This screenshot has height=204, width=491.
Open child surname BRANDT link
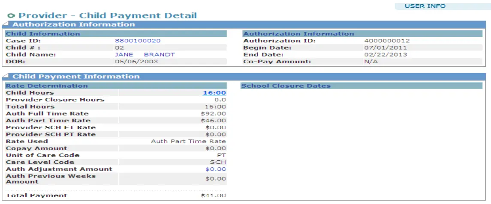coord(160,55)
